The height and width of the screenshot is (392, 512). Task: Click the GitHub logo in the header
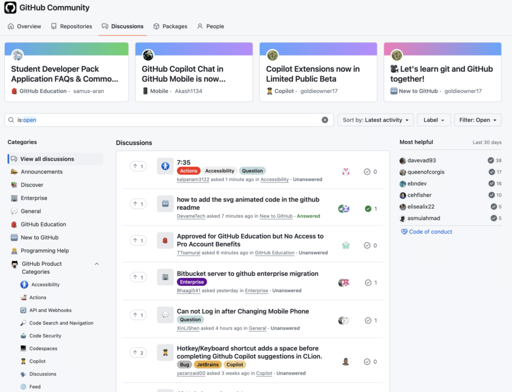click(x=10, y=7)
